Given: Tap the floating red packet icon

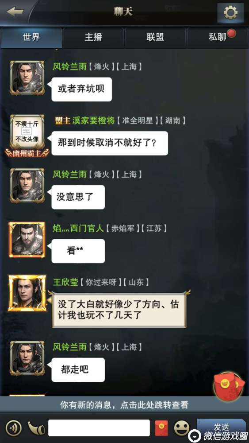Looking at the screenshot, I should click(229, 383).
